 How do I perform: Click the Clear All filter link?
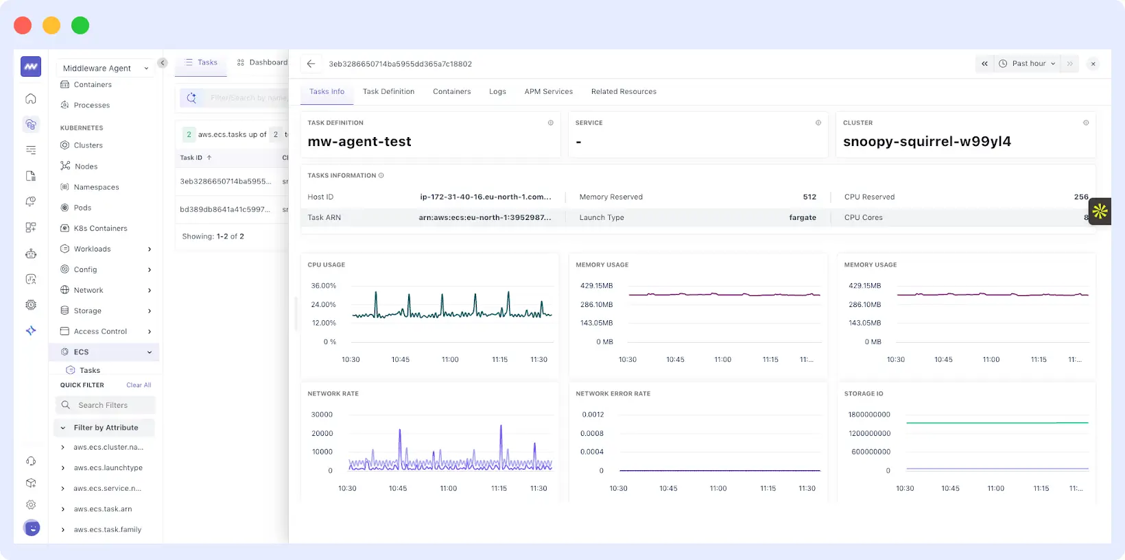coord(139,385)
